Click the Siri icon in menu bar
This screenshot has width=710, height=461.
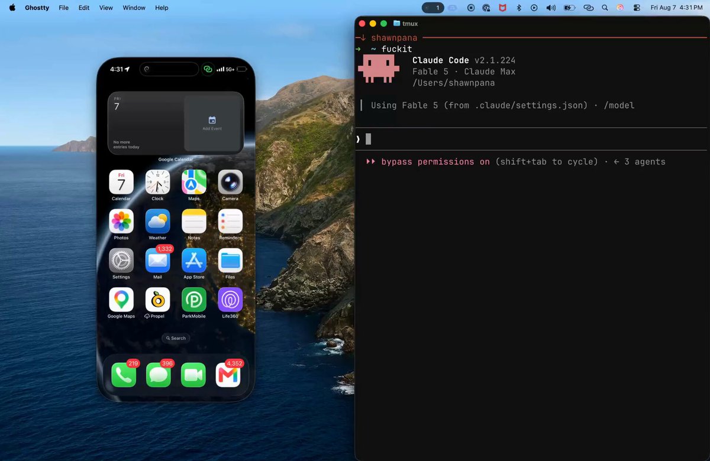pos(620,8)
